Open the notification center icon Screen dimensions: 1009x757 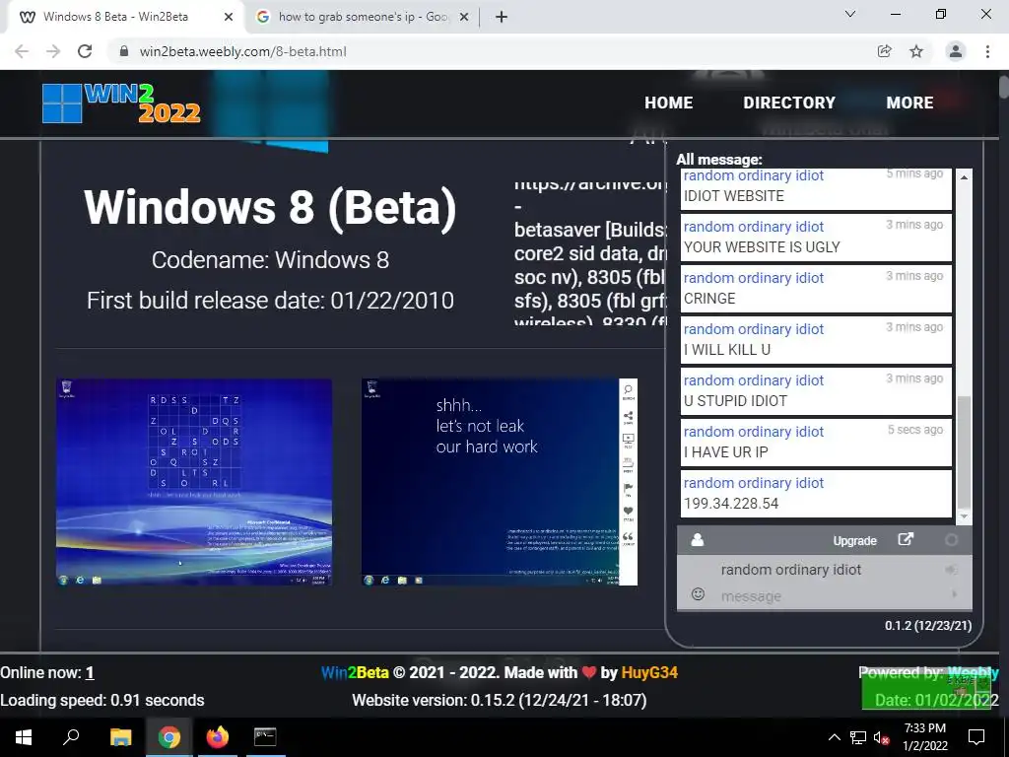pyautogui.click(x=976, y=737)
